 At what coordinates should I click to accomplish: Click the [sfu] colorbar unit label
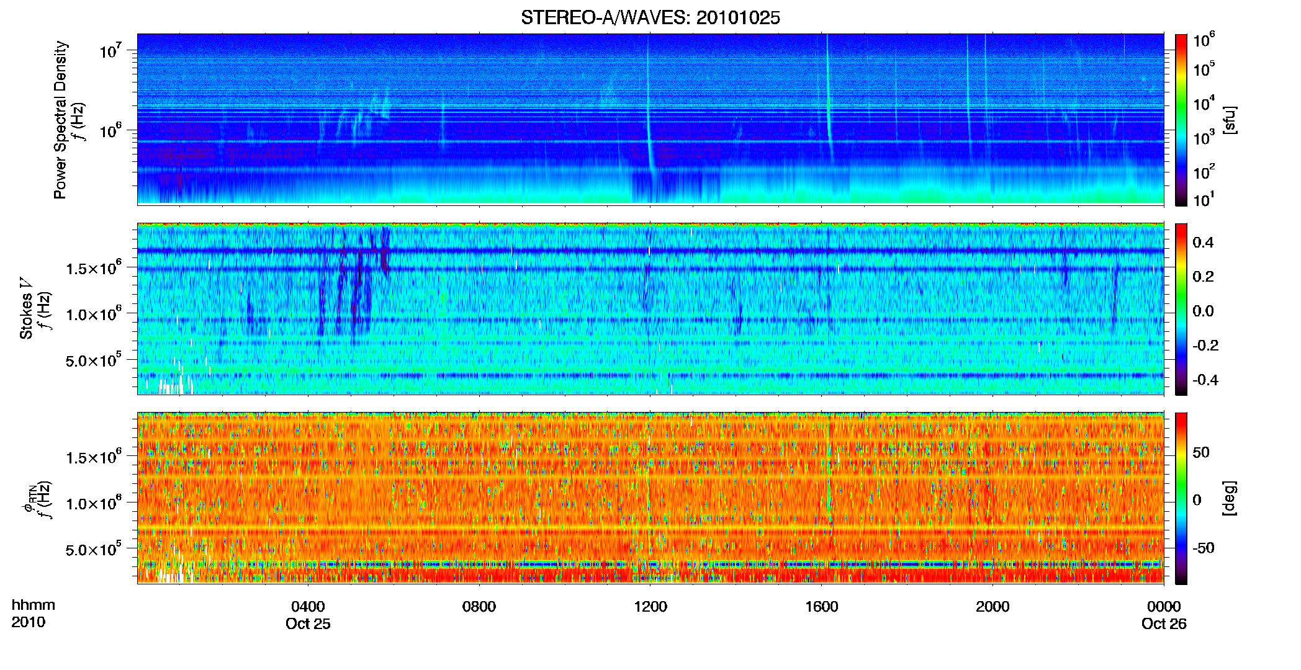(x=1230, y=120)
